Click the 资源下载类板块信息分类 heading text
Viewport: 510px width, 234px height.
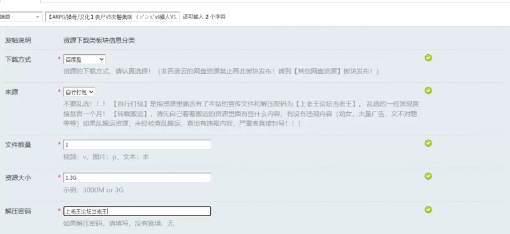[x=99, y=40]
